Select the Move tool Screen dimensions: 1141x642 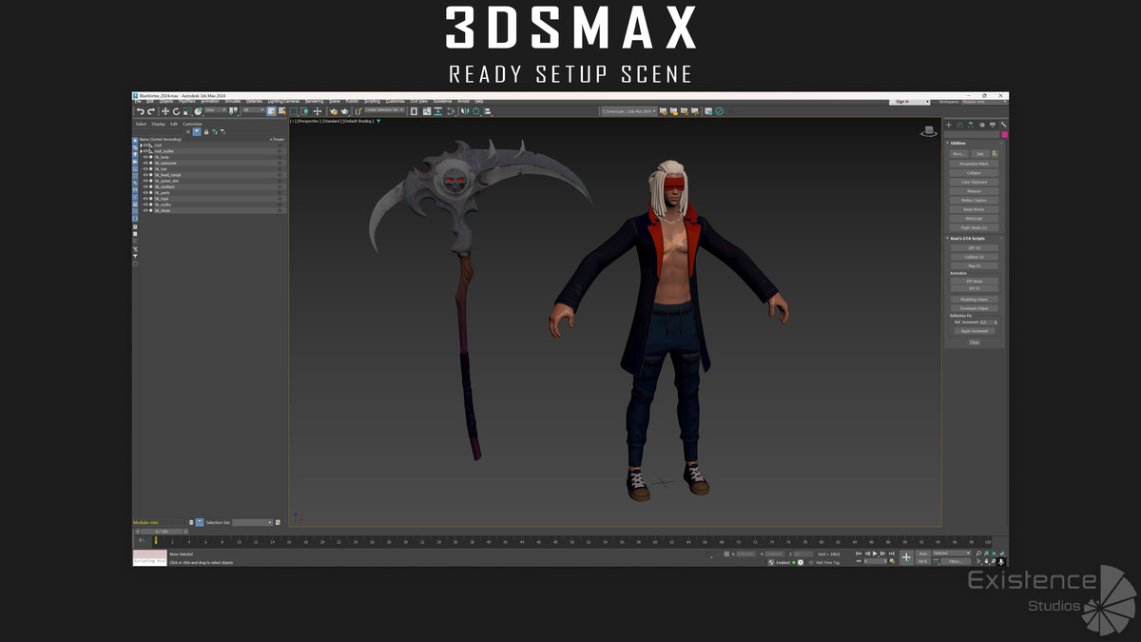tap(165, 111)
